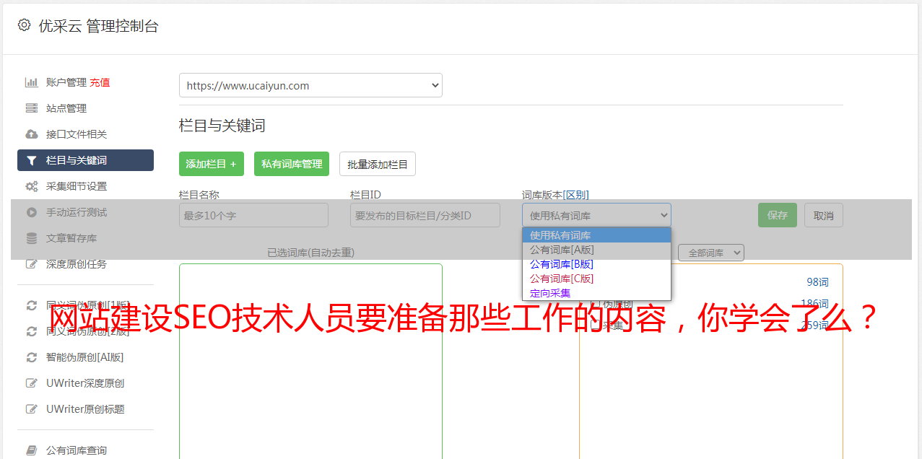Tick the 采集 checkbox
This screenshot has height=459, width=922.
pos(595,325)
